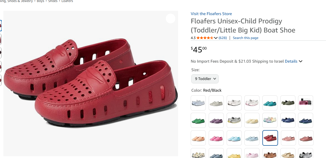Select the first product thumbnail on left
Viewport: 326px width, 158px height.
point(1,26)
